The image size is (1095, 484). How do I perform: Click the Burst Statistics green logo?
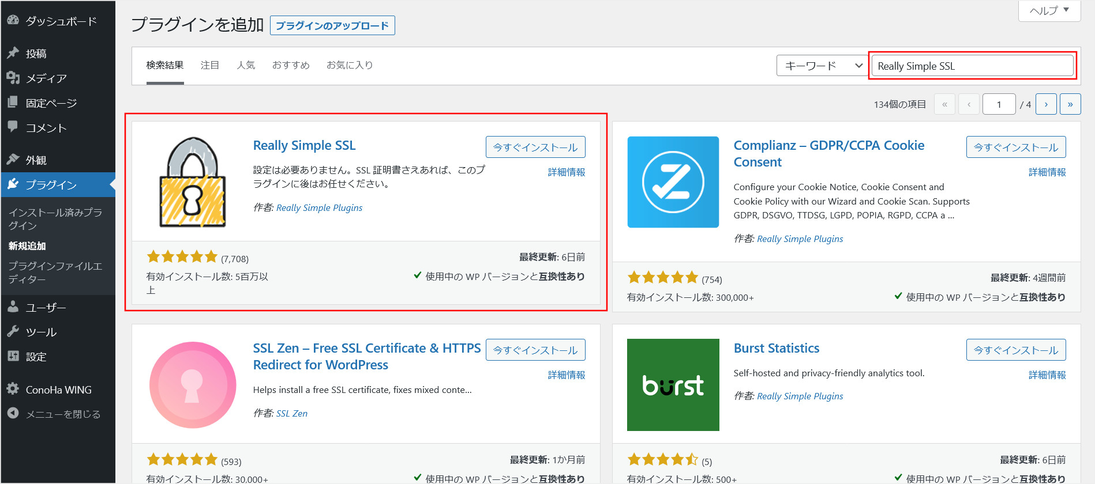[673, 385]
